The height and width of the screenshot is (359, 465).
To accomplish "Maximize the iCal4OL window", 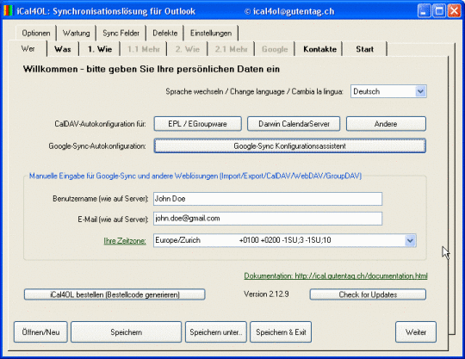I will pos(439,11).
